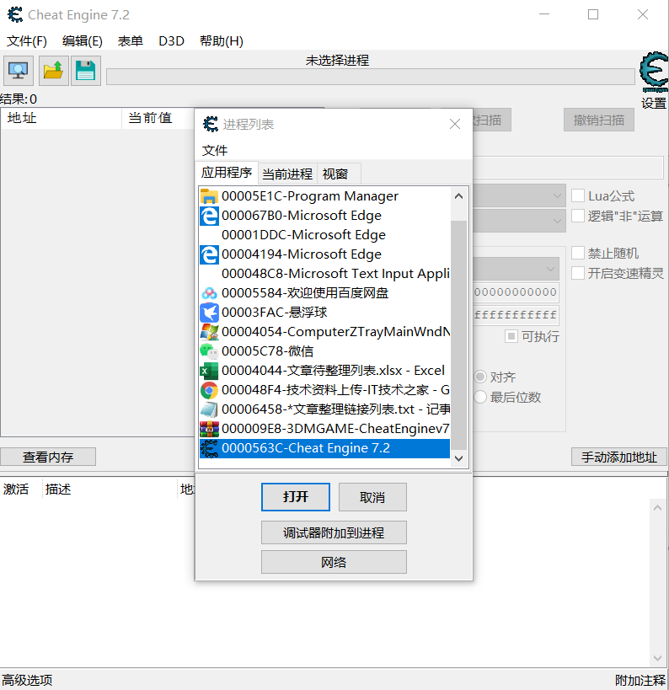This screenshot has height=690, width=669.
Task: Click Edge icon for process 00004194
Action: (209, 254)
